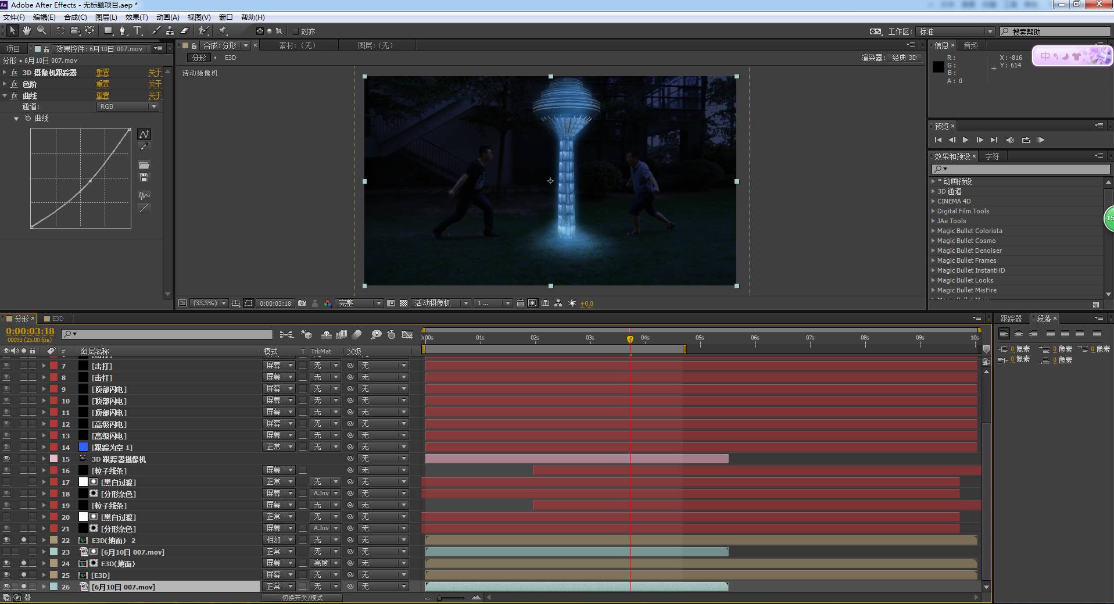1114x604 pixels.
Task: Expand the 色阶 effect properties
Action: (x=5, y=84)
